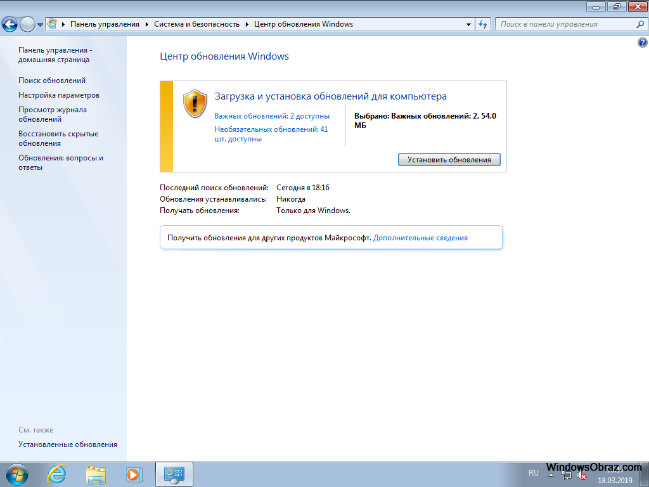Click the Центр обновления Windows heading
The height and width of the screenshot is (487, 649).
pos(224,56)
